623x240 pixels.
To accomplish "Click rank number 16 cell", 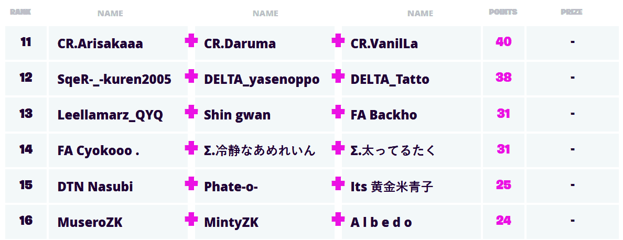I will pyautogui.click(x=26, y=221).
